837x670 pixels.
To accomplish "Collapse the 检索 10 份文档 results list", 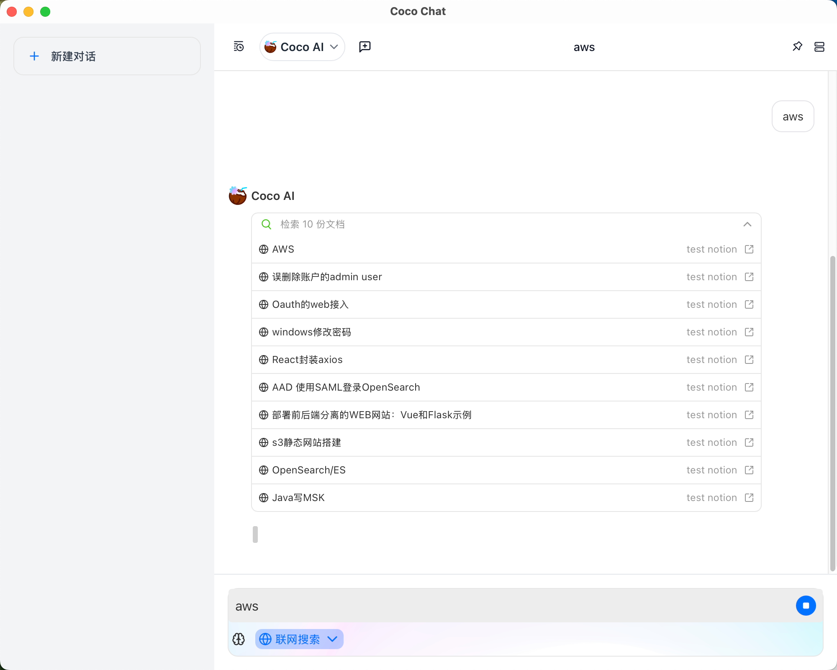I will click(747, 225).
